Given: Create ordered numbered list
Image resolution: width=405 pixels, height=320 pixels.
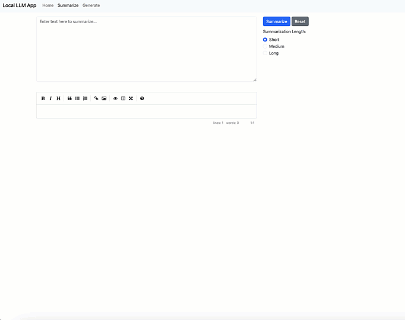Looking at the screenshot, I should click(85, 98).
